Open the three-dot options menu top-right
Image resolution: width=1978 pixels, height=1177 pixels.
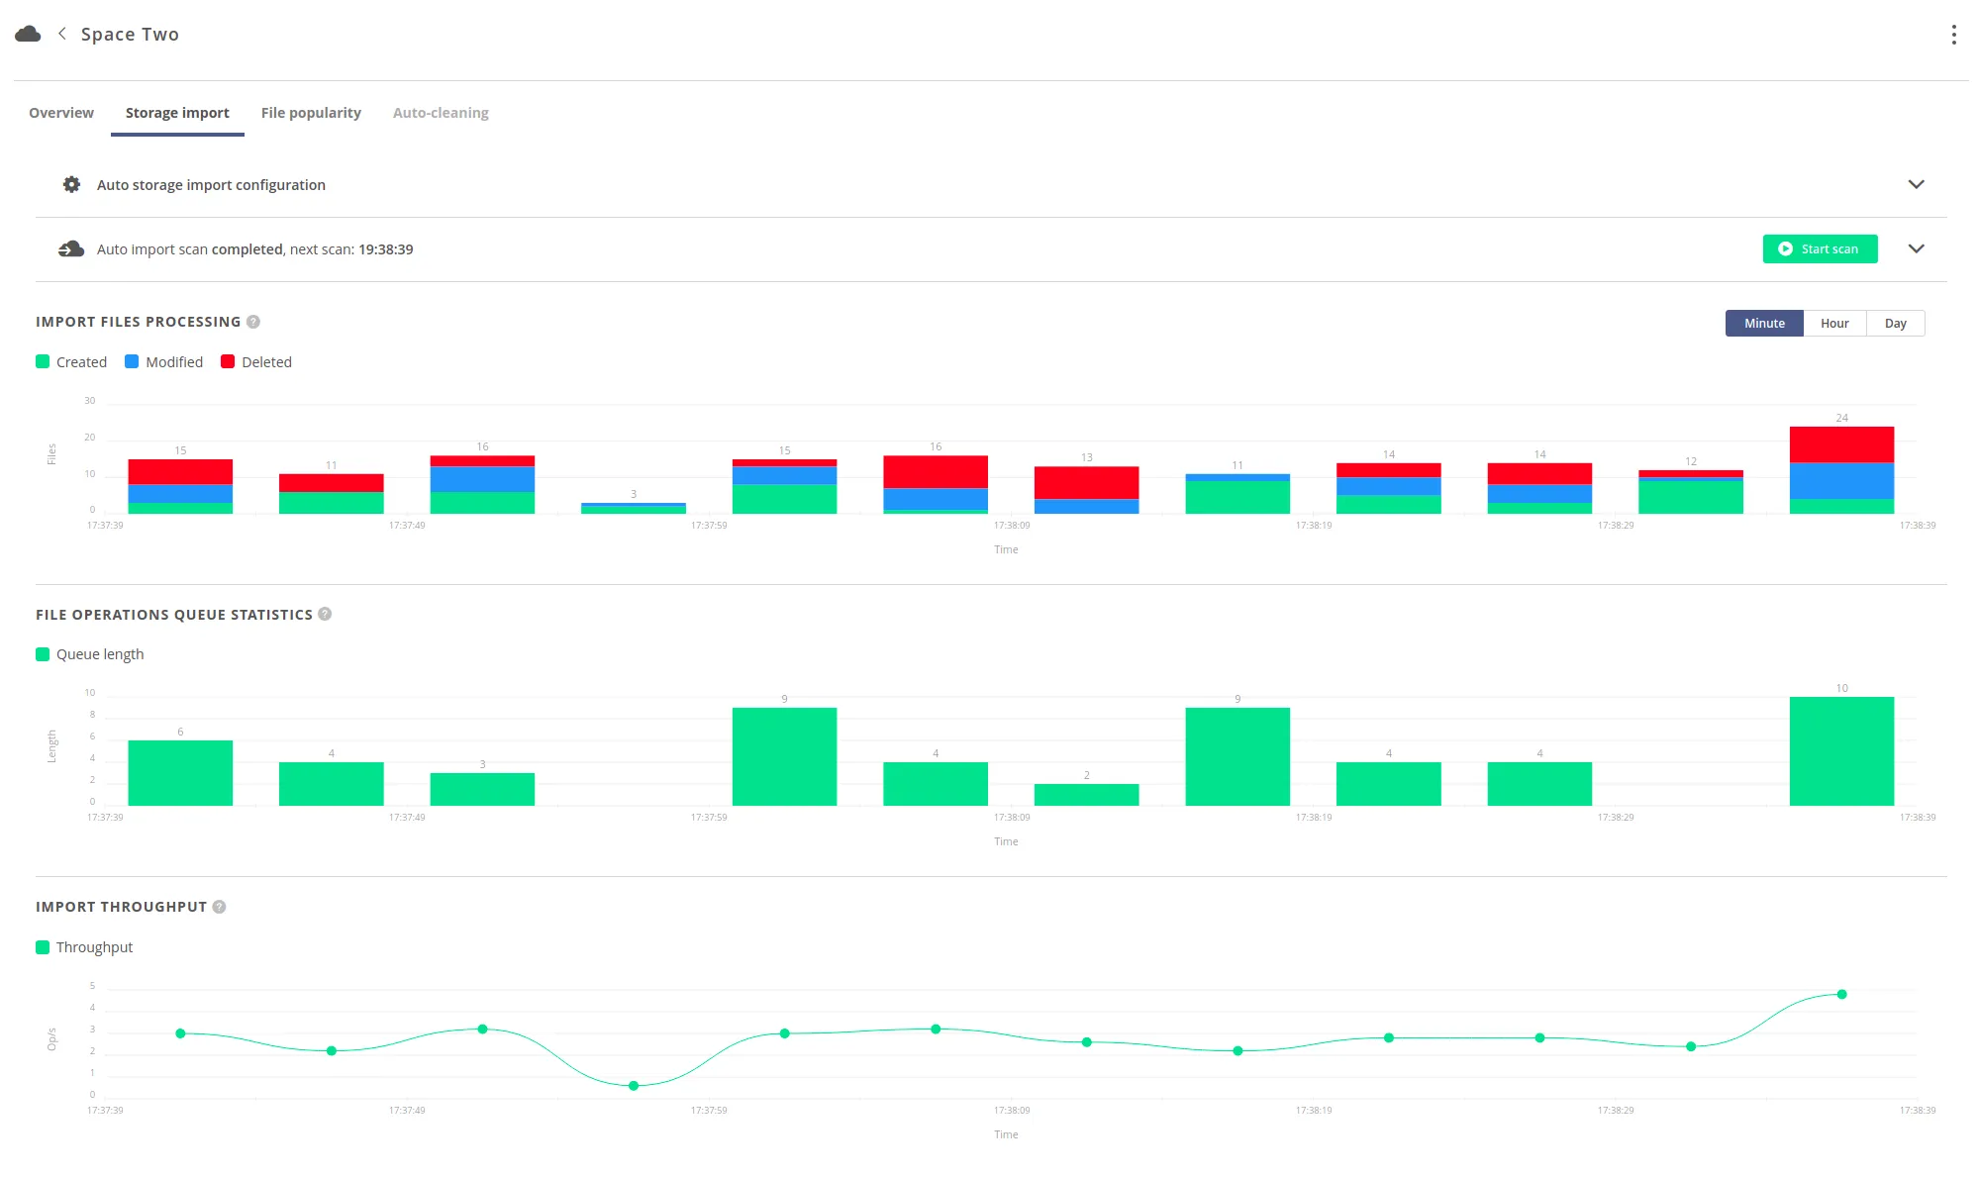tap(1954, 34)
